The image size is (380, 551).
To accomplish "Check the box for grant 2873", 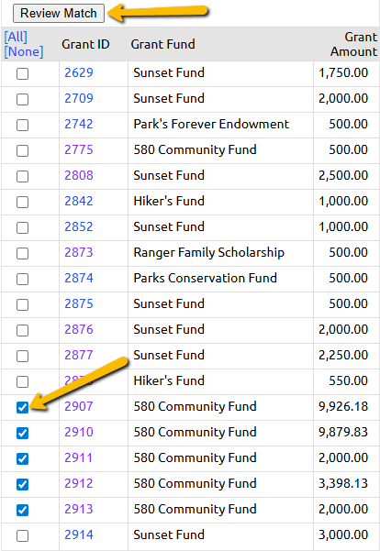I will point(23,253).
